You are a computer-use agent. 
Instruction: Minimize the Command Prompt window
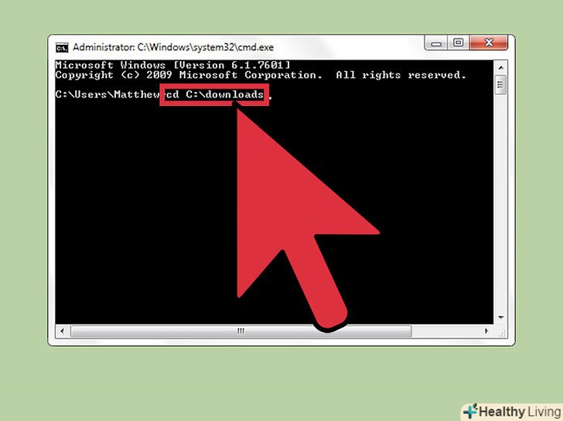coord(436,42)
